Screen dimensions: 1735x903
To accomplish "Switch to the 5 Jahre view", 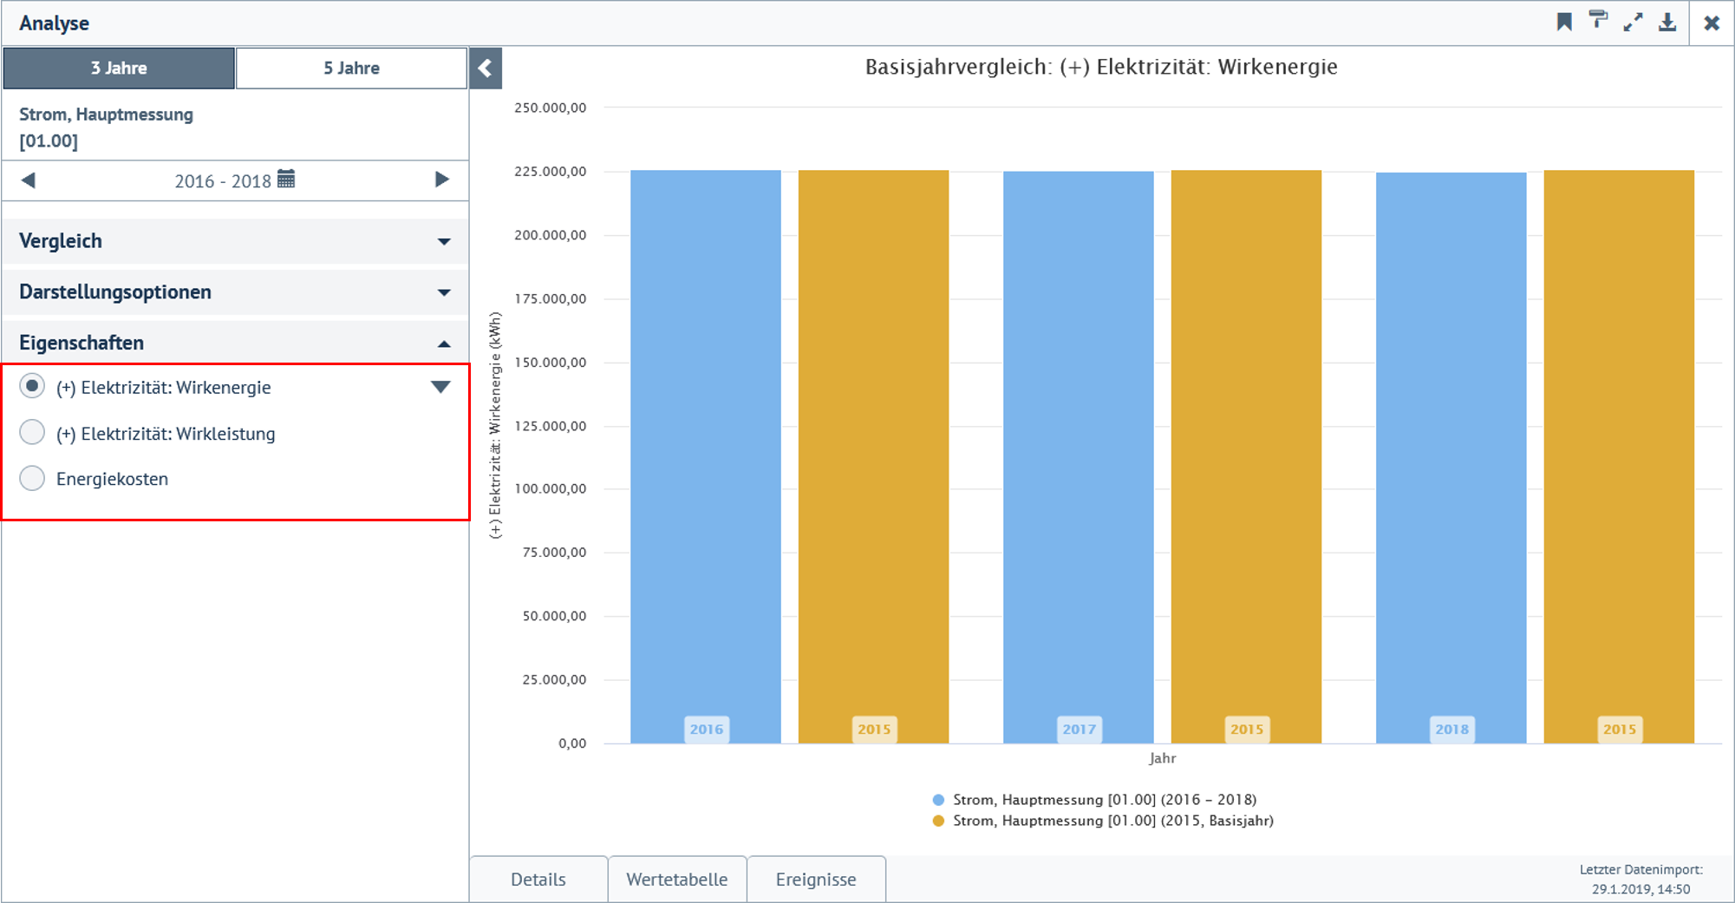I will [x=351, y=68].
